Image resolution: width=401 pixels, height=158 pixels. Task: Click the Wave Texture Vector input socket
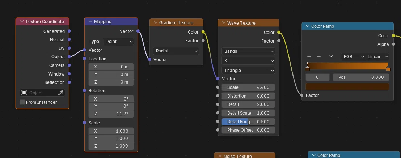pos(218,79)
